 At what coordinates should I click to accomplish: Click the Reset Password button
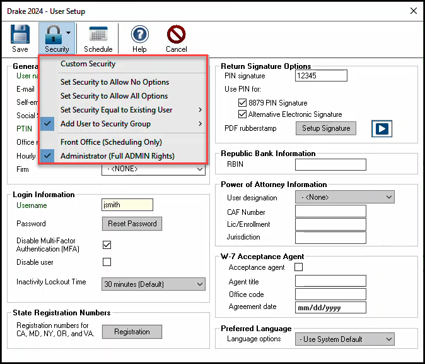pyautogui.click(x=132, y=224)
